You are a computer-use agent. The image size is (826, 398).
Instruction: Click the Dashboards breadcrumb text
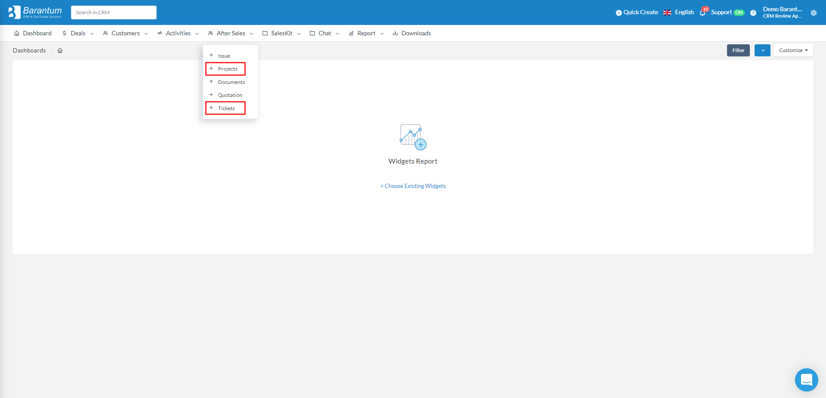click(29, 50)
